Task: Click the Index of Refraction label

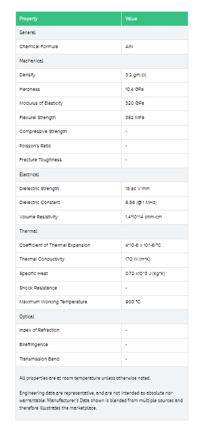Action: click(39, 330)
